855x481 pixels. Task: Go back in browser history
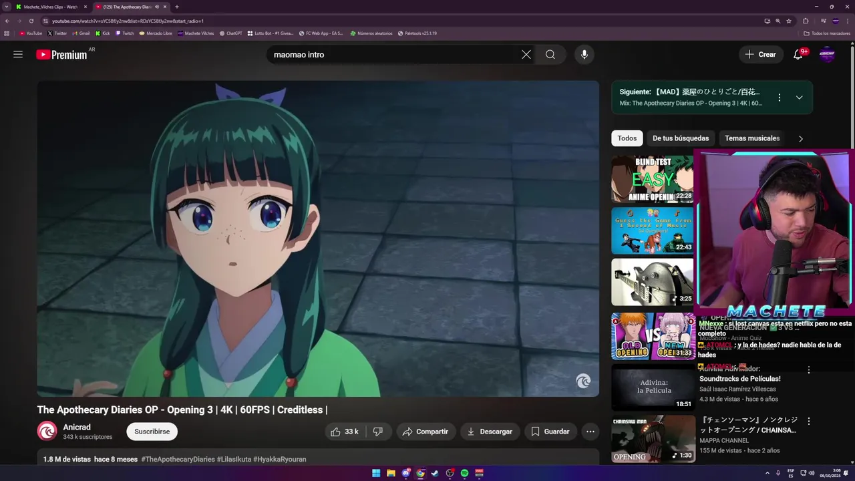click(7, 21)
